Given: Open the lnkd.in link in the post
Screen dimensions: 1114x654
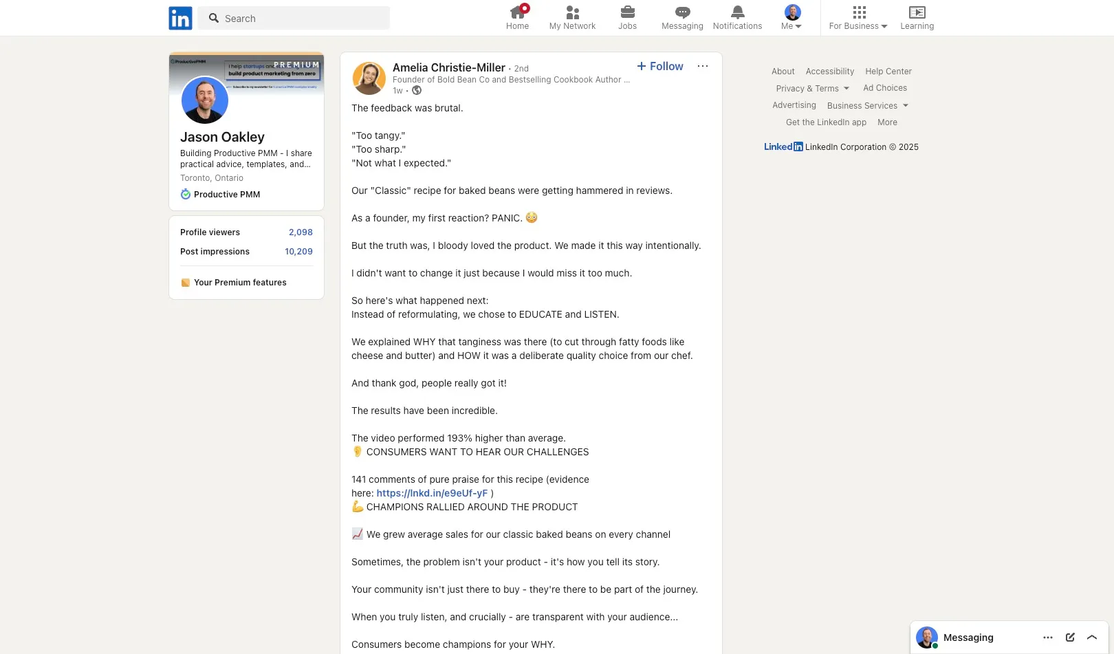Looking at the screenshot, I should (x=432, y=492).
